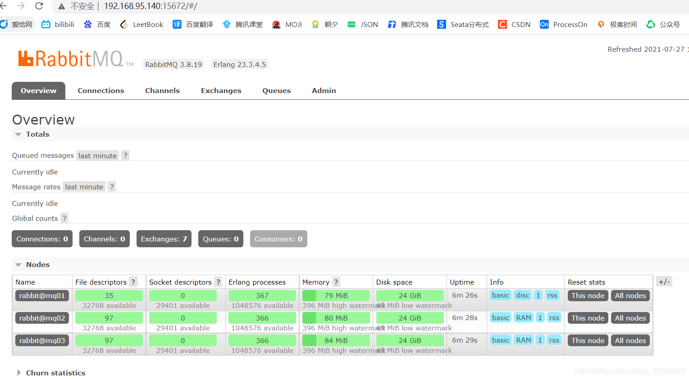Open the MOJI bookmark

(x=287, y=24)
